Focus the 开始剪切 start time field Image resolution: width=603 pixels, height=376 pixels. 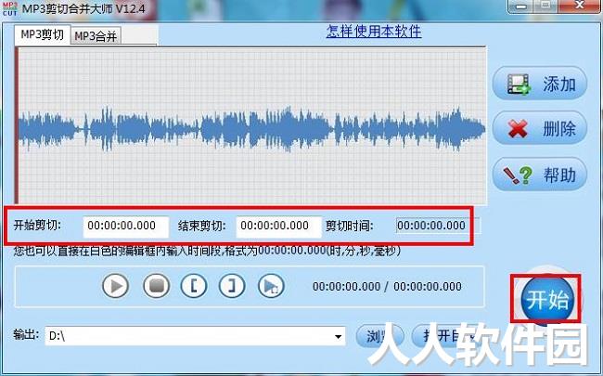[x=126, y=226]
